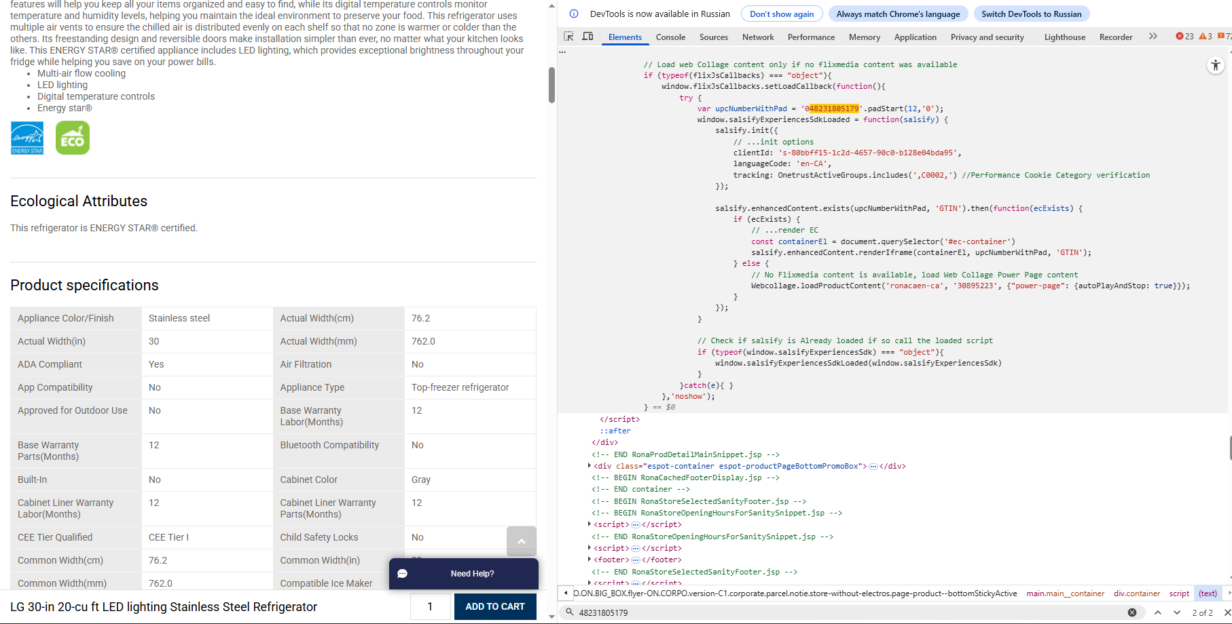Click the info icon in the DevTools language banner
This screenshot has height=624, width=1232.
[574, 14]
